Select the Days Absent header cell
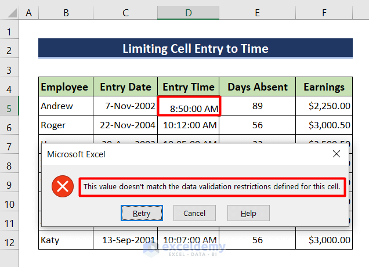The image size is (369, 267). pos(257,87)
